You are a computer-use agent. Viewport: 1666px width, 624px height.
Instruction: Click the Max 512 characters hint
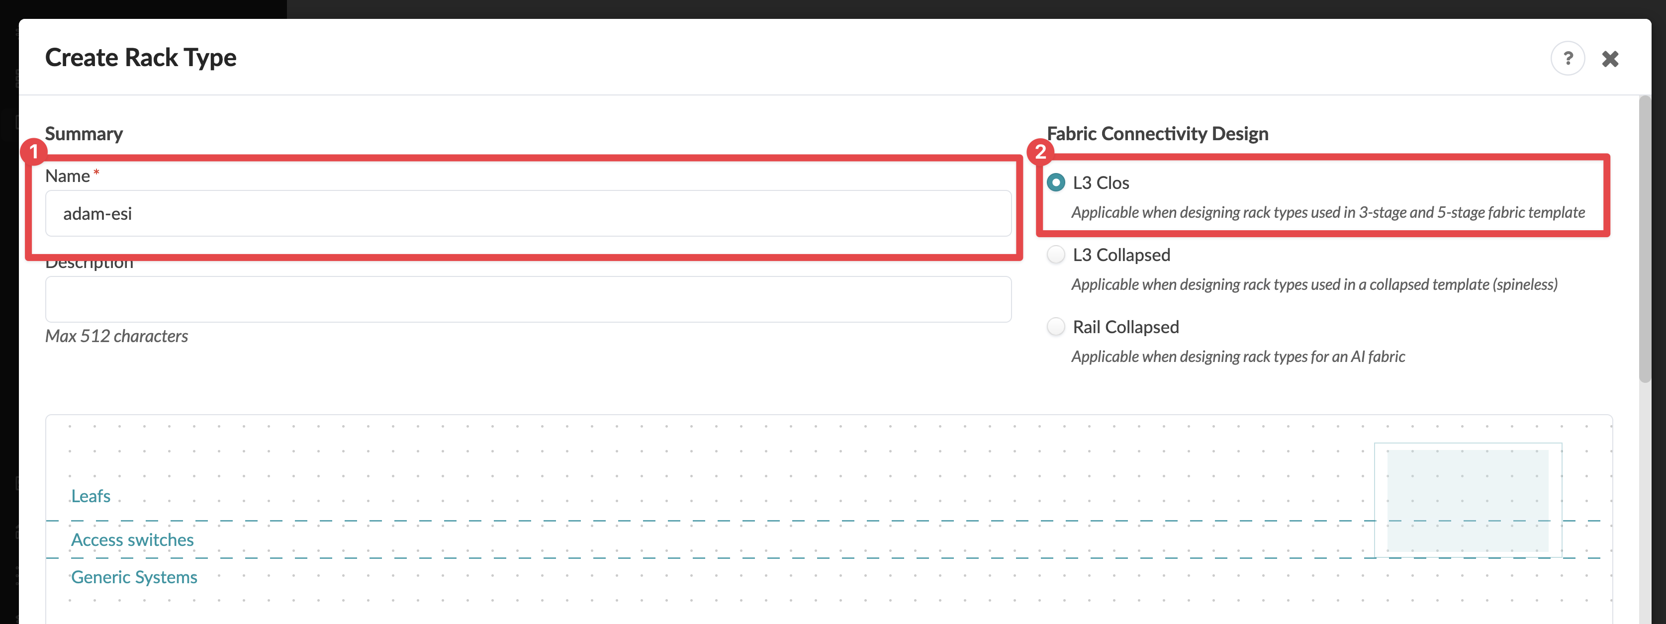(x=116, y=336)
